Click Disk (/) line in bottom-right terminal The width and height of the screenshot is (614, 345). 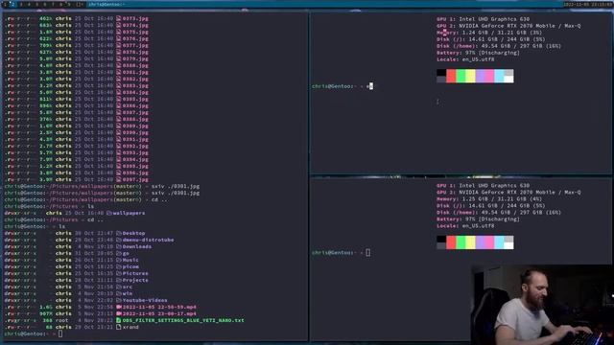(x=490, y=206)
